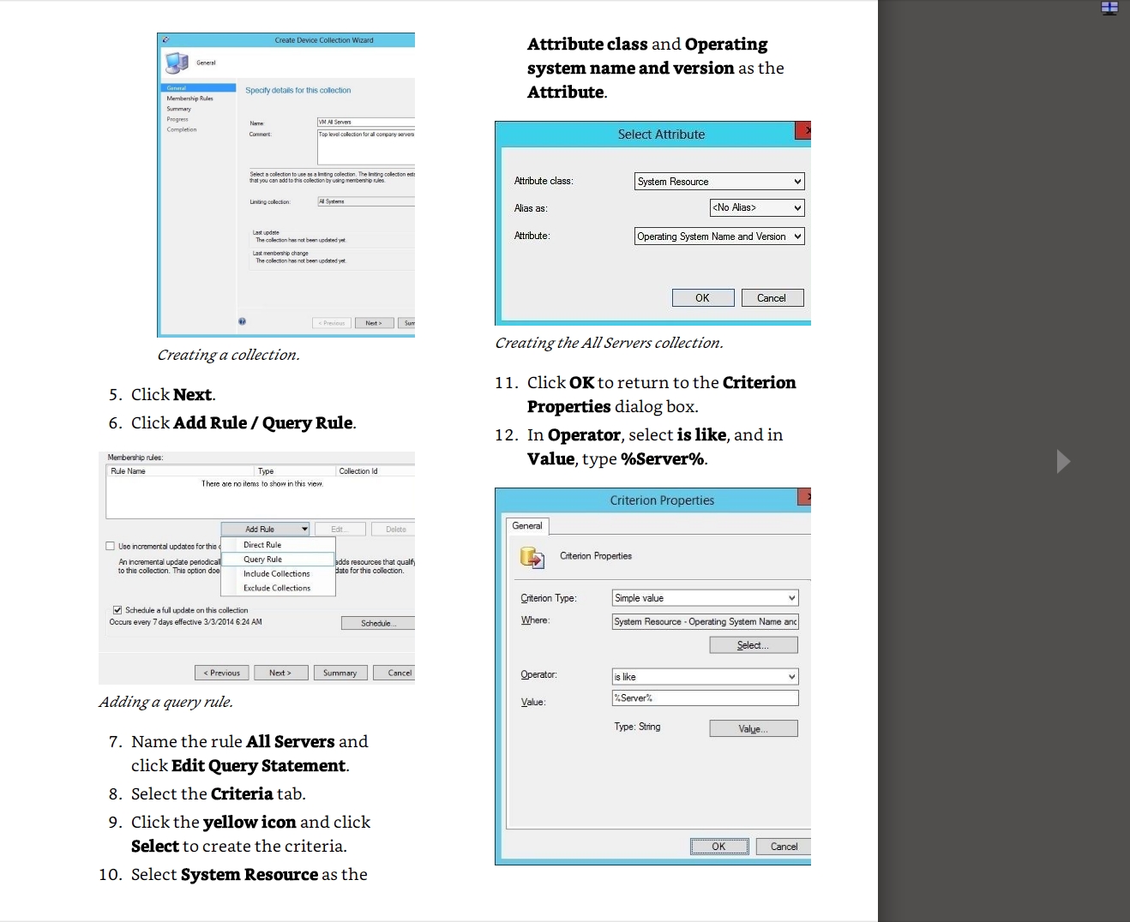The image size is (1130, 922).
Task: Click the blue help icon in wizard
Action: pyautogui.click(x=243, y=322)
